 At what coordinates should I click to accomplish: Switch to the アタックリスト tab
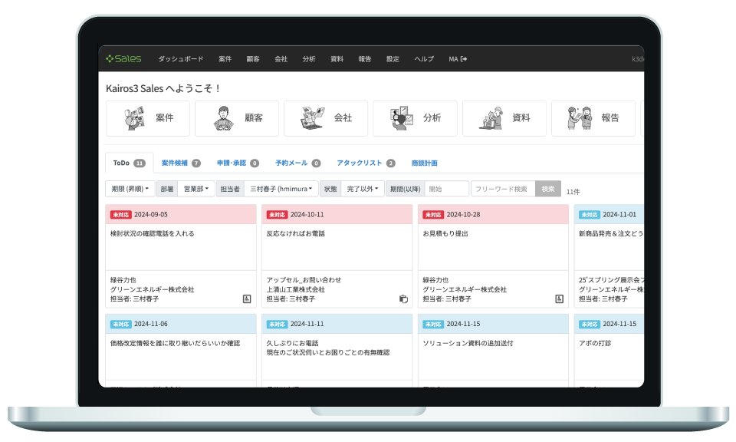tap(366, 163)
